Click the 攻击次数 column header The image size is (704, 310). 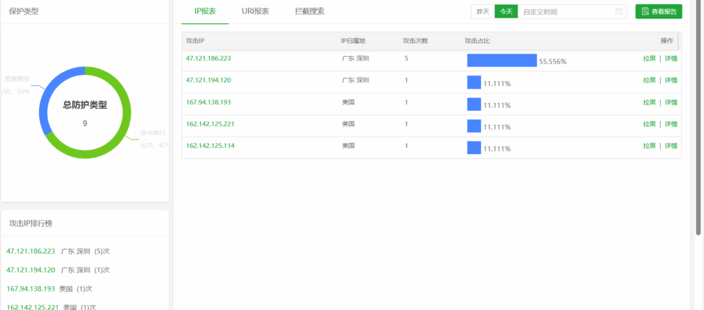pyautogui.click(x=415, y=41)
